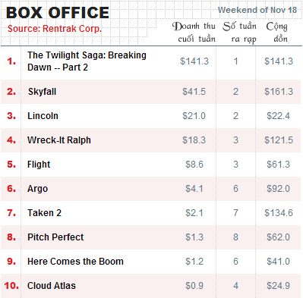This screenshot has width=303, height=298.
Task: Open Here Comes the Boom title
Action: (75, 262)
